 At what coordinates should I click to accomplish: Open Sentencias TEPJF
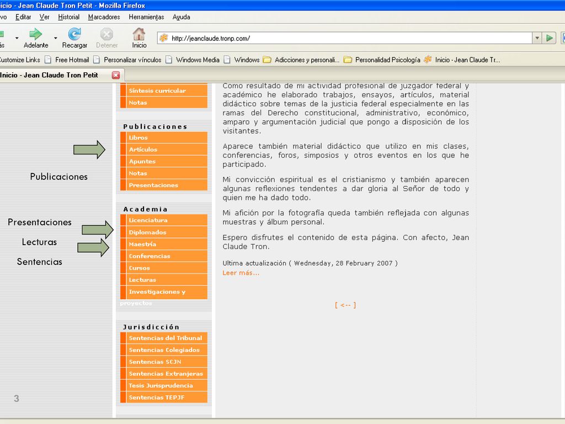tap(164, 397)
